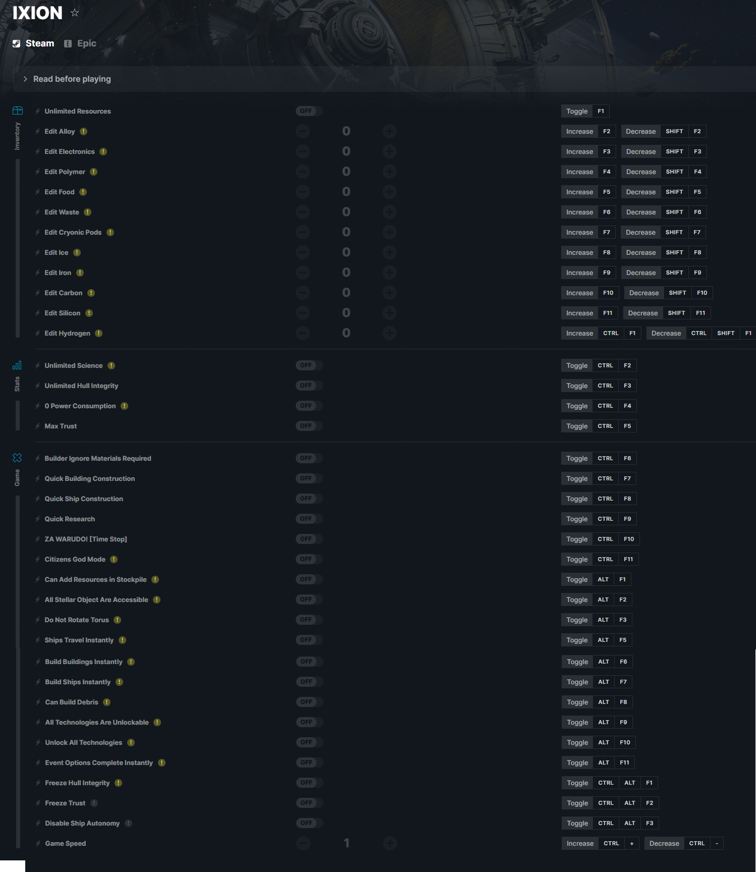The width and height of the screenshot is (756, 872).
Task: Increase Game Speed with plus stepper
Action: pyautogui.click(x=390, y=843)
